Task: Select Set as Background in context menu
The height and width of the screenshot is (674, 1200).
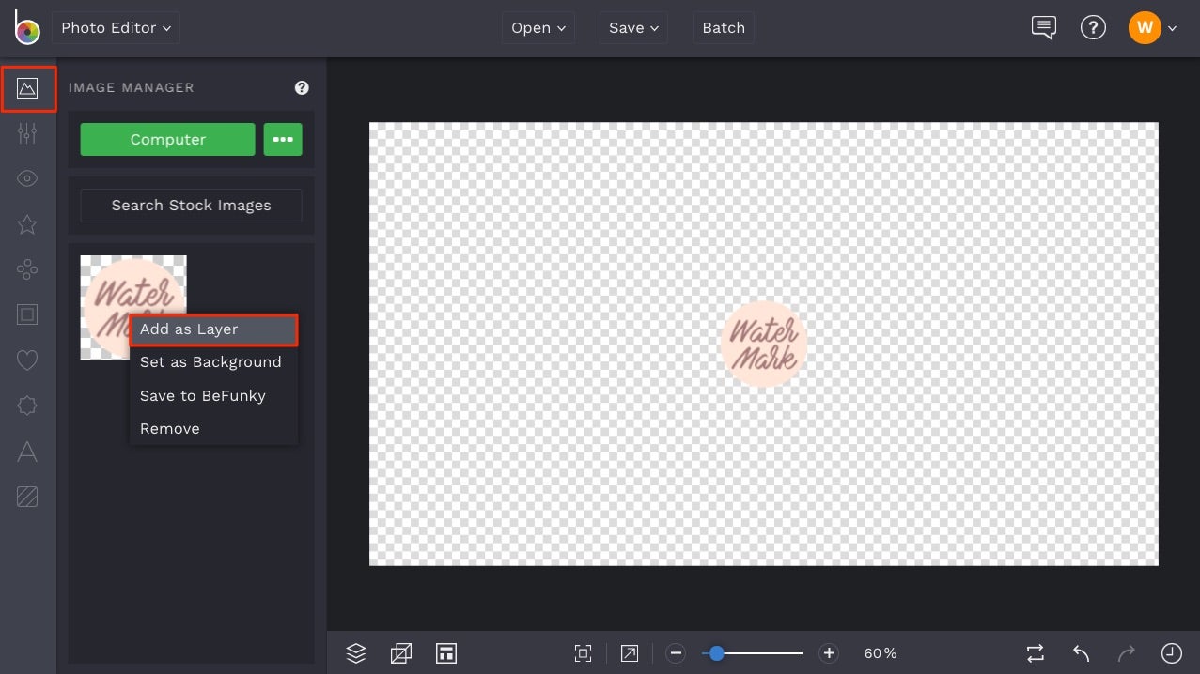Action: [210, 361]
